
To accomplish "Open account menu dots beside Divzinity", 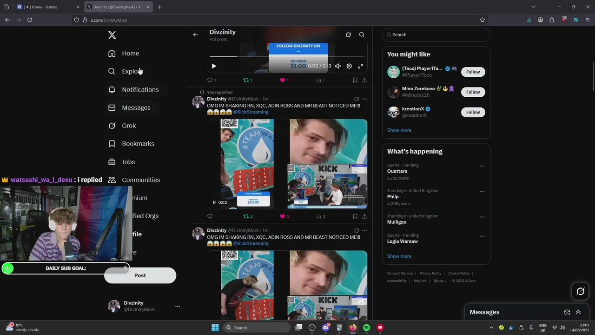I will 178,306.
